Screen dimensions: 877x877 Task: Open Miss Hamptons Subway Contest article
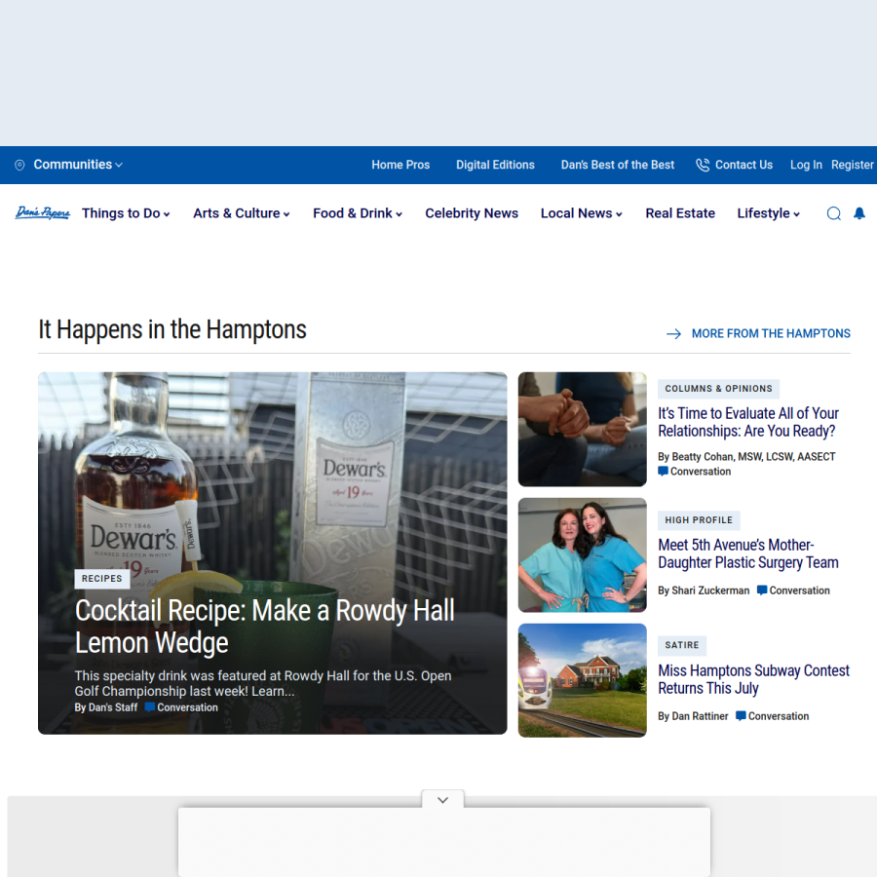tap(753, 679)
